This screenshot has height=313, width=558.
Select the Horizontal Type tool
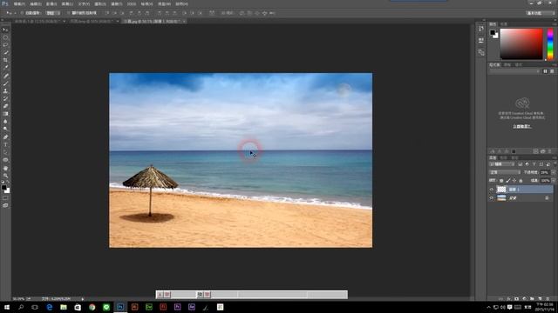(x=5, y=145)
